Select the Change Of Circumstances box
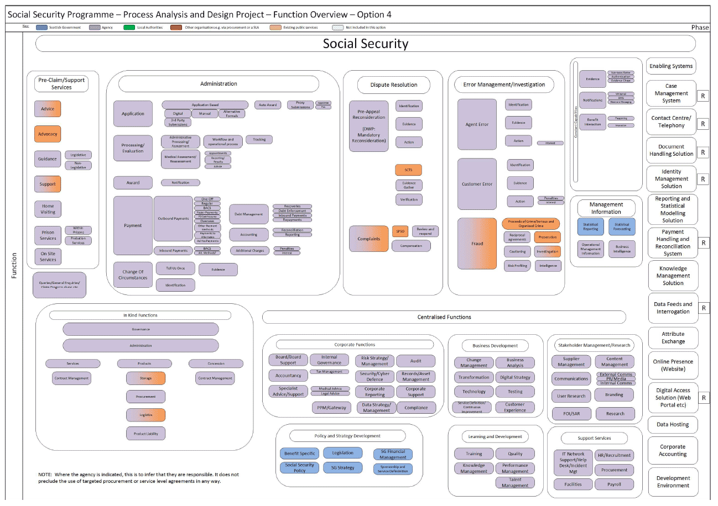This screenshot has height=506, width=718. pos(133,275)
